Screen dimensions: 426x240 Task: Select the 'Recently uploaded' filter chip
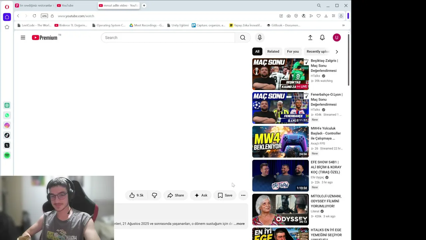point(318,51)
